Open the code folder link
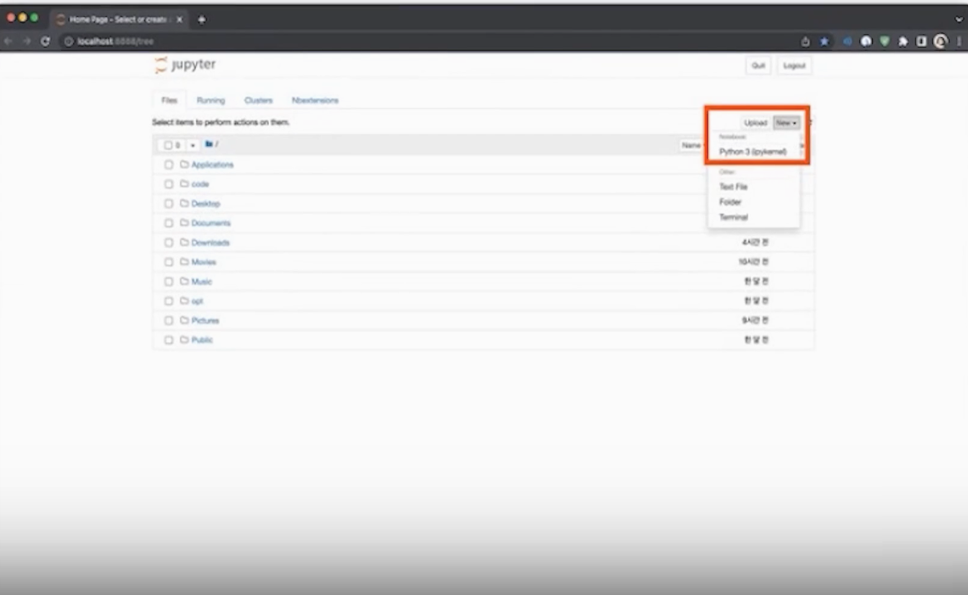 click(x=200, y=184)
